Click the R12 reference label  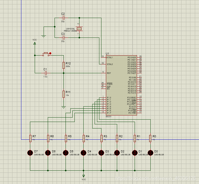pos(68,63)
